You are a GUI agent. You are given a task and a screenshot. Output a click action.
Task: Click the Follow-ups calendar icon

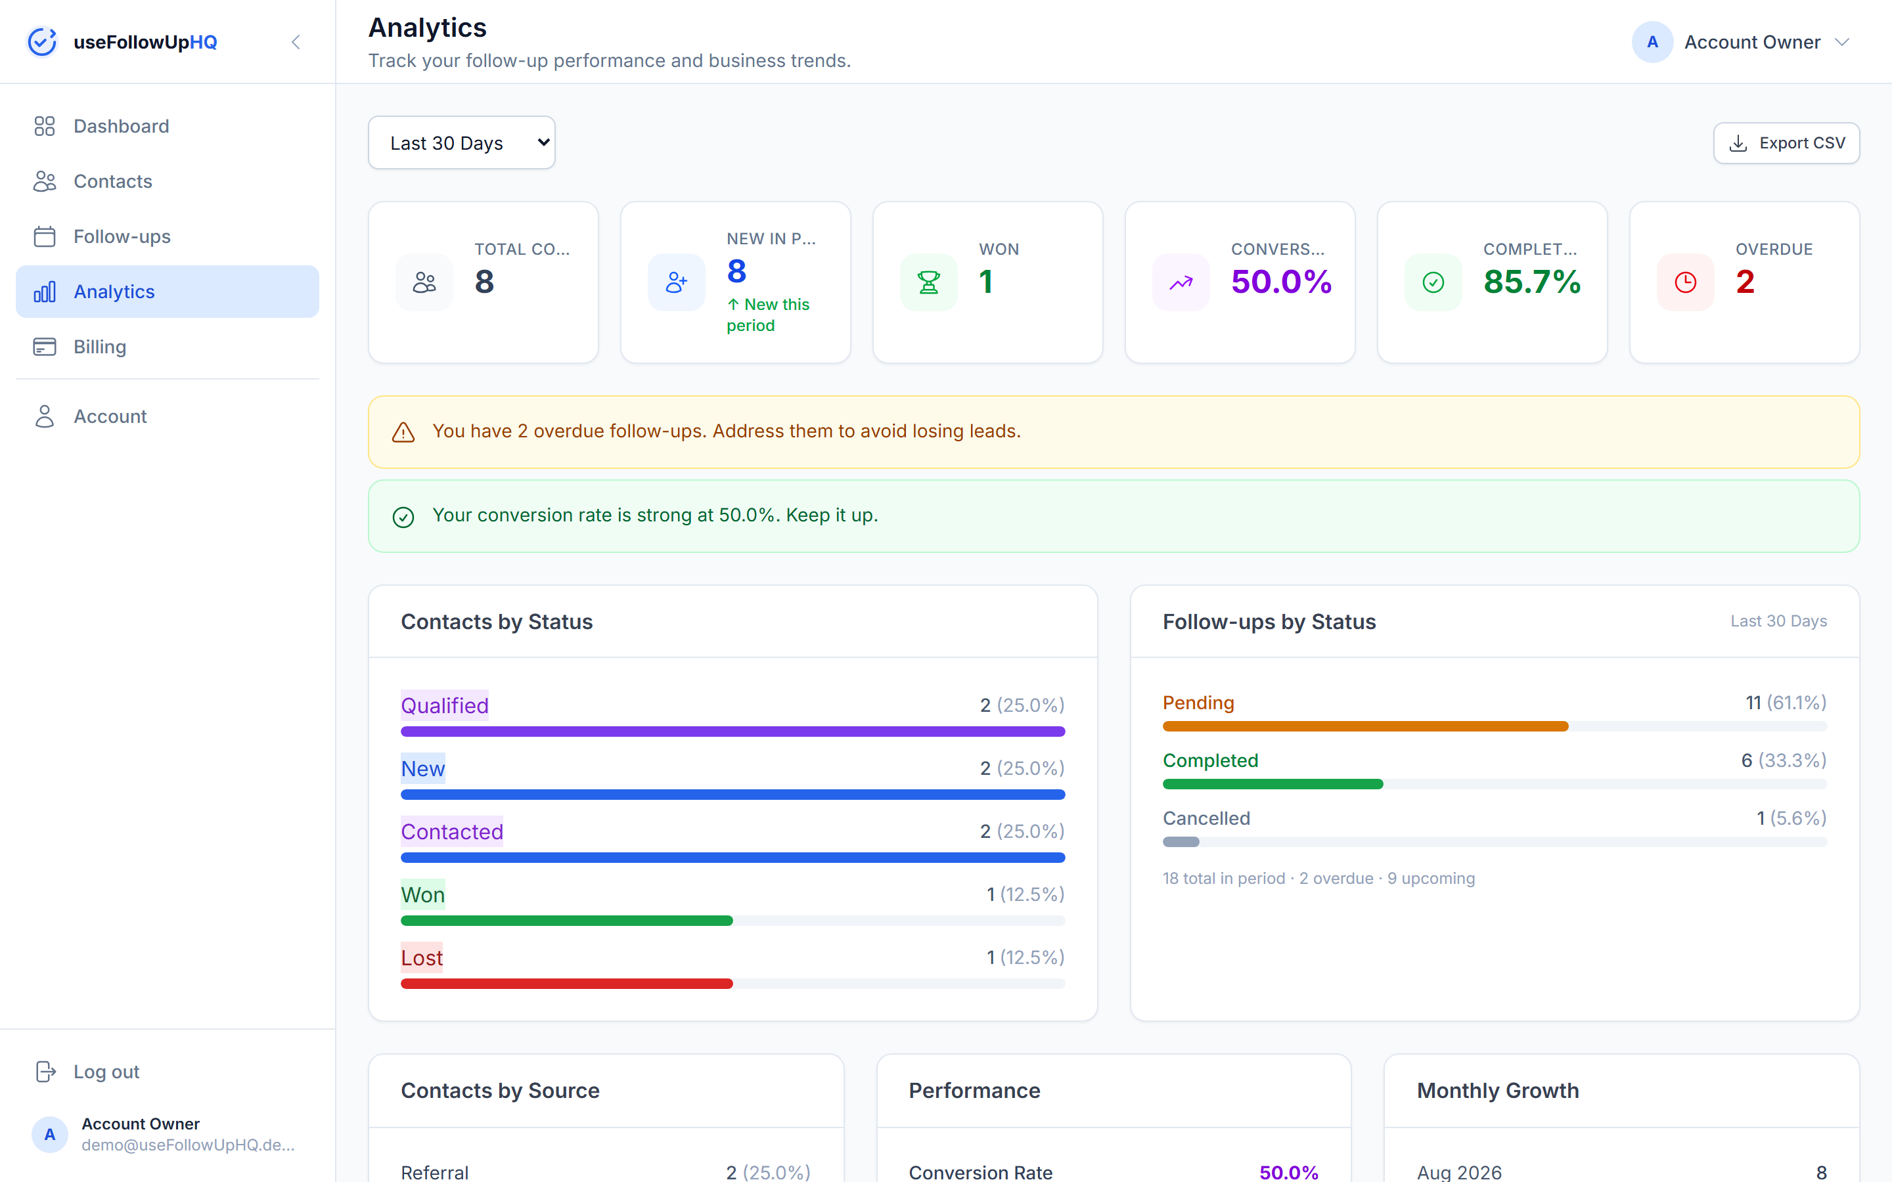(x=45, y=236)
